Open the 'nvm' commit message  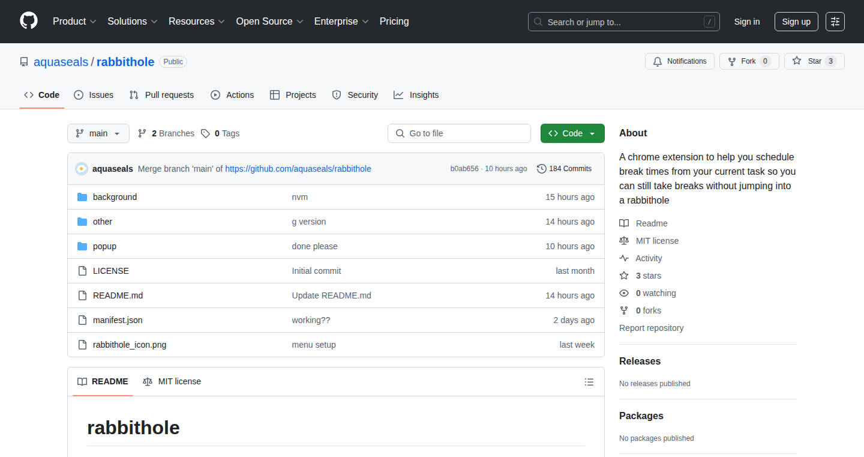click(x=300, y=197)
